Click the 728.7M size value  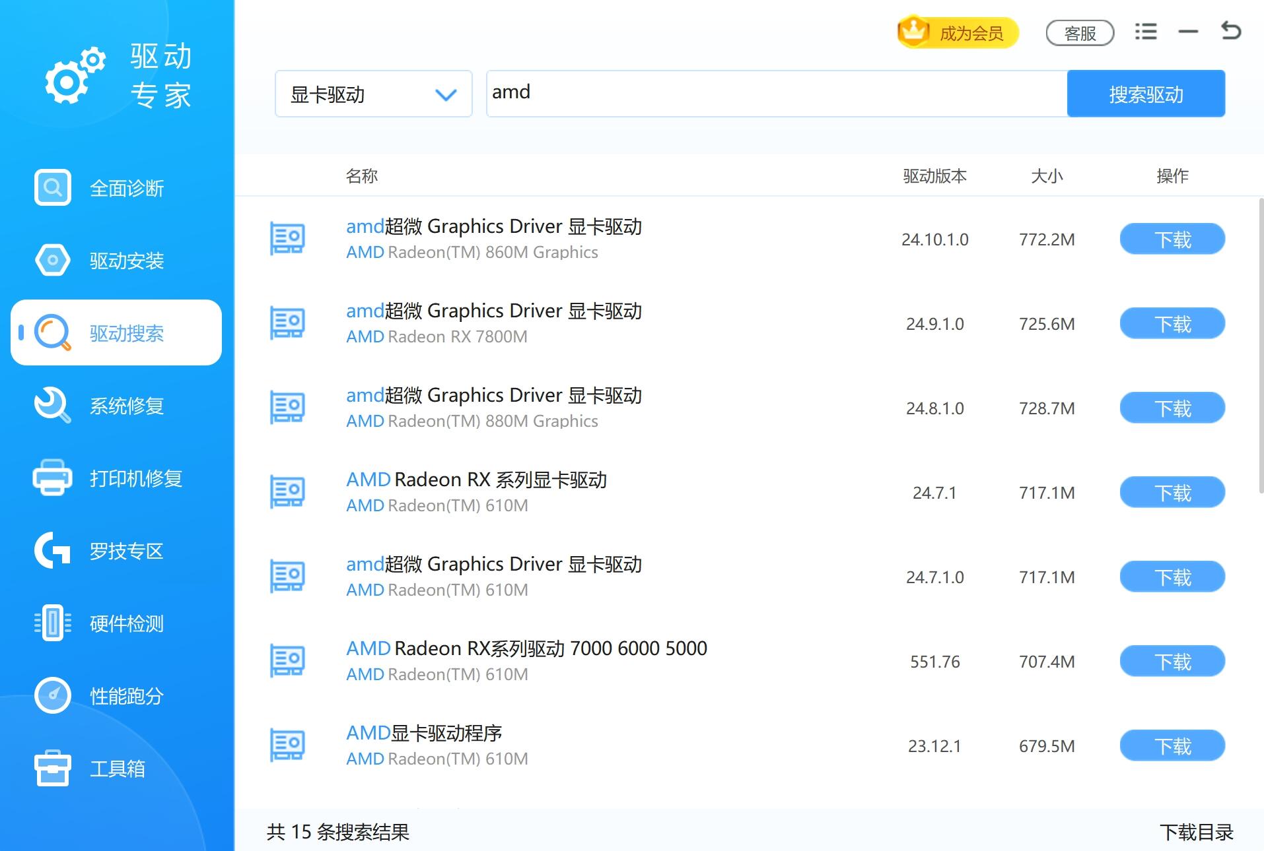click(x=1047, y=408)
